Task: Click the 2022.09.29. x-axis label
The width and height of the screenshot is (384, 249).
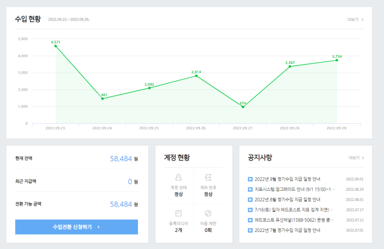Action: 337,128
